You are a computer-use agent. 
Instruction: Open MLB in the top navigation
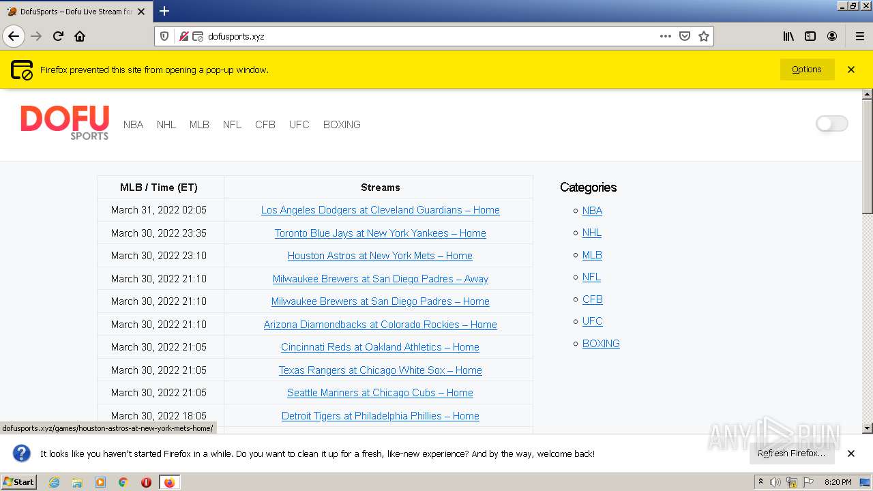[x=199, y=125]
